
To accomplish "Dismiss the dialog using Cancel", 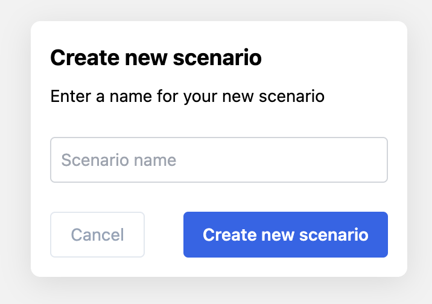I will (x=97, y=235).
